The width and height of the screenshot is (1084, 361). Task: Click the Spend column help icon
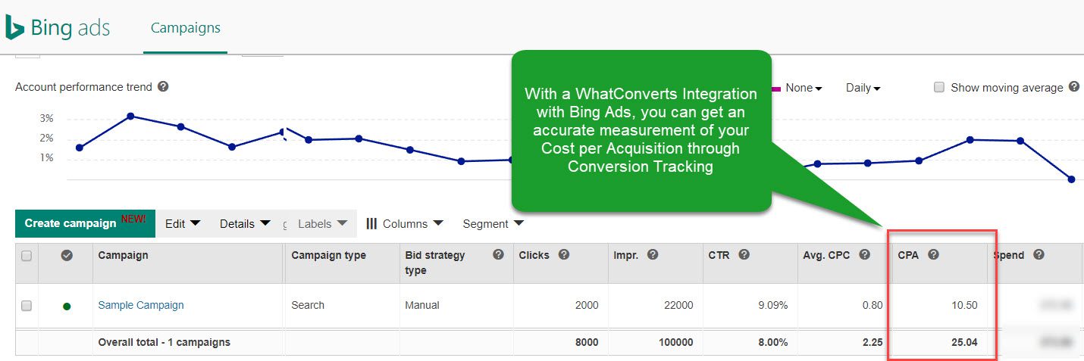[x=1039, y=255]
